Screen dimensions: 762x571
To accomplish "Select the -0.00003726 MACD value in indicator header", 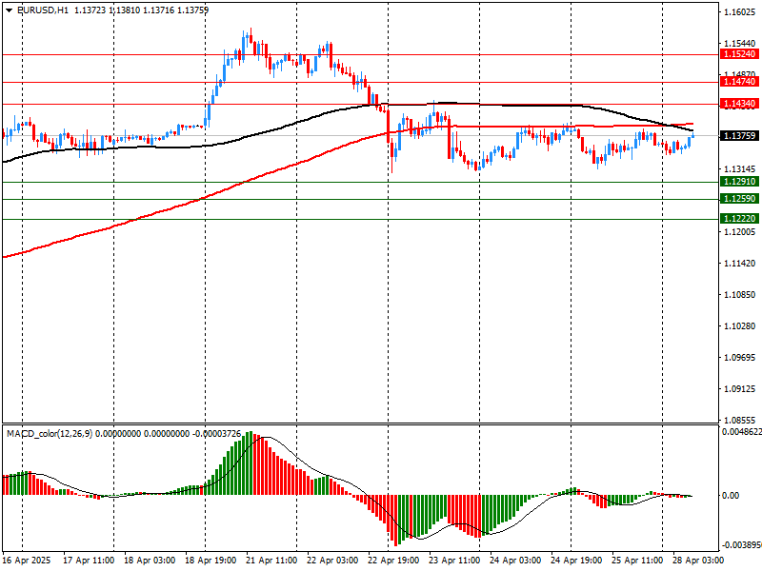I will [x=217, y=434].
